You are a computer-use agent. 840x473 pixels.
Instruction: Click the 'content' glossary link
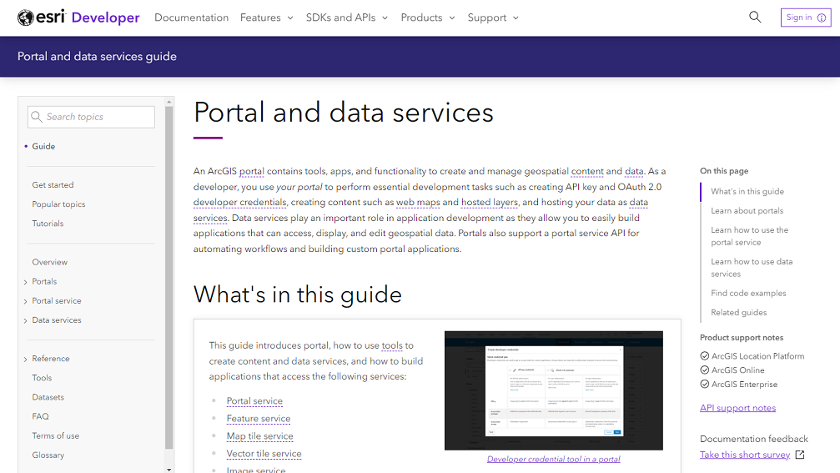coord(587,171)
